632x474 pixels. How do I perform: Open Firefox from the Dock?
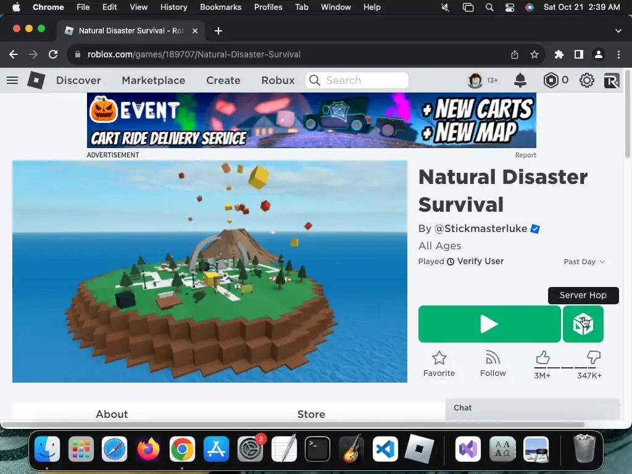click(x=148, y=449)
